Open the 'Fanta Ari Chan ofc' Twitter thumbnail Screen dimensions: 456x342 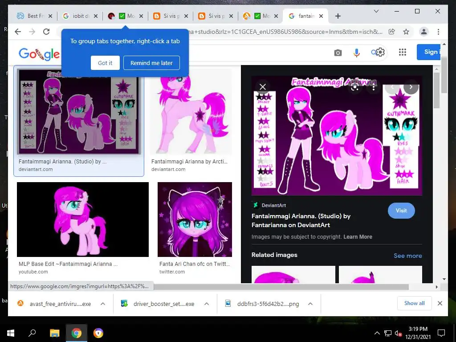[195, 220]
